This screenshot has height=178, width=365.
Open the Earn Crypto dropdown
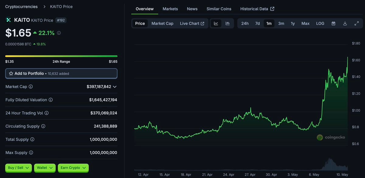(x=73, y=168)
